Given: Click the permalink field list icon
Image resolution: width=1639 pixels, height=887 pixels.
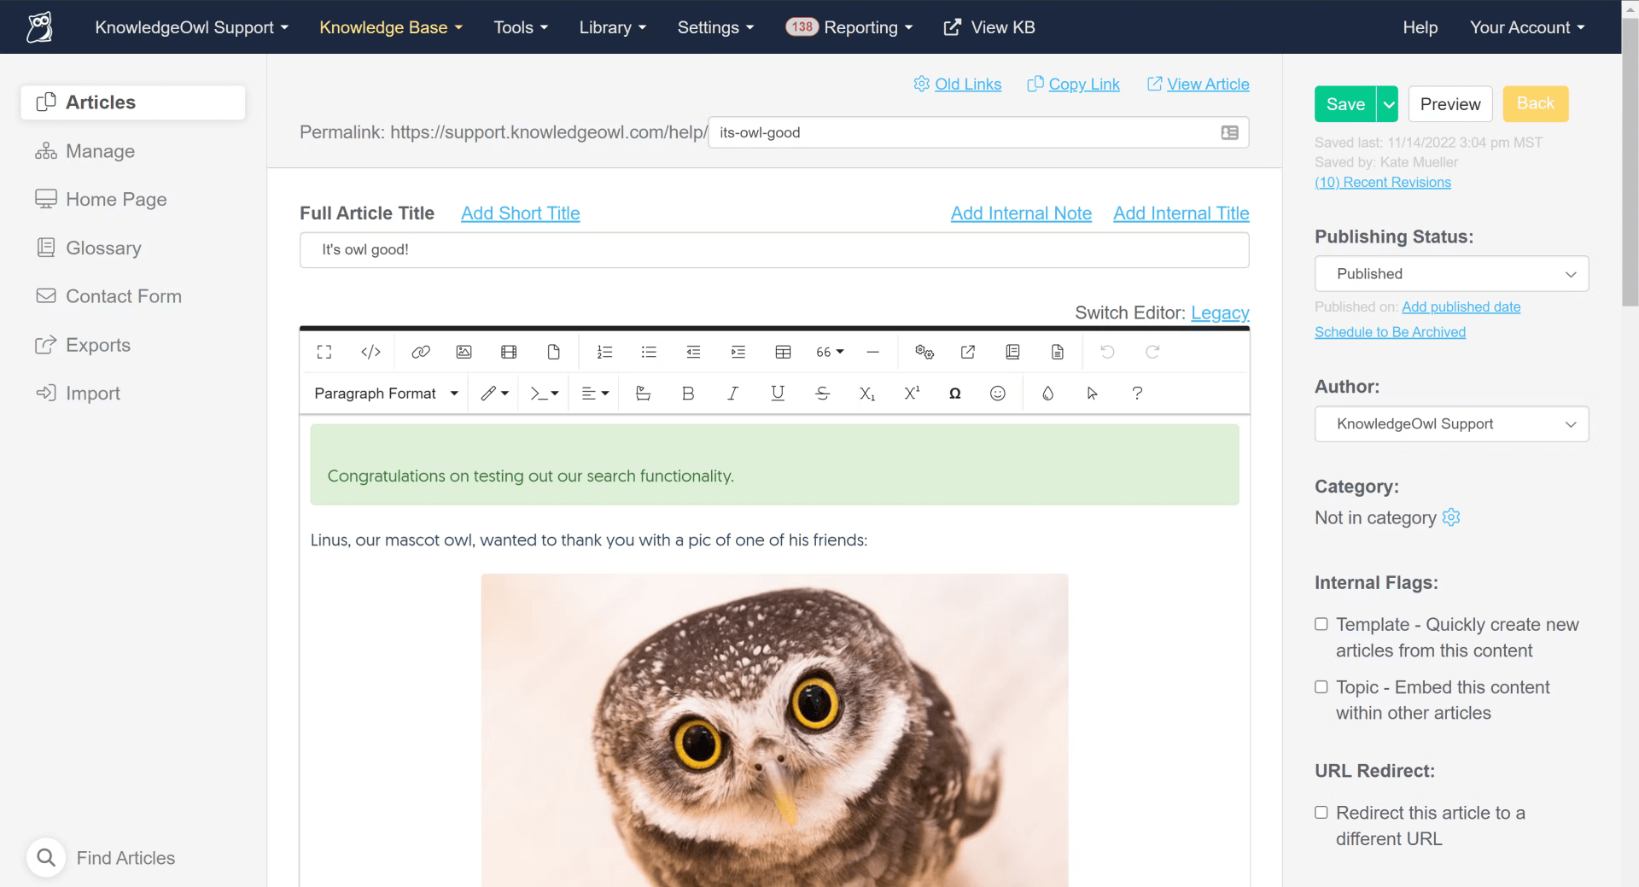Looking at the screenshot, I should [1229, 132].
